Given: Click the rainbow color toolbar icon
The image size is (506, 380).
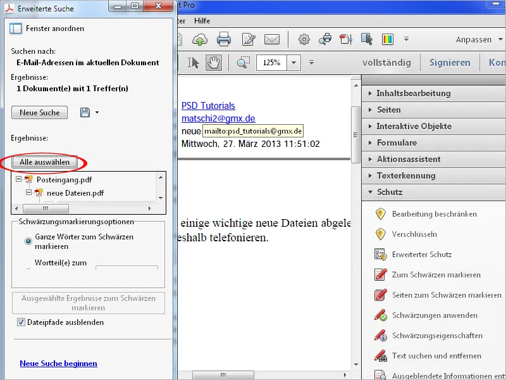Looking at the screenshot, I should 388,39.
